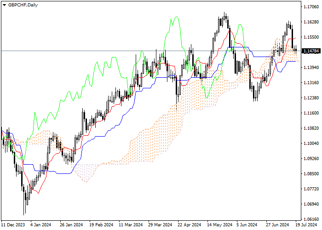Open the chart menu triangle beside GBPCHF
The width and height of the screenshot is (322, 230).
pos(4,5)
